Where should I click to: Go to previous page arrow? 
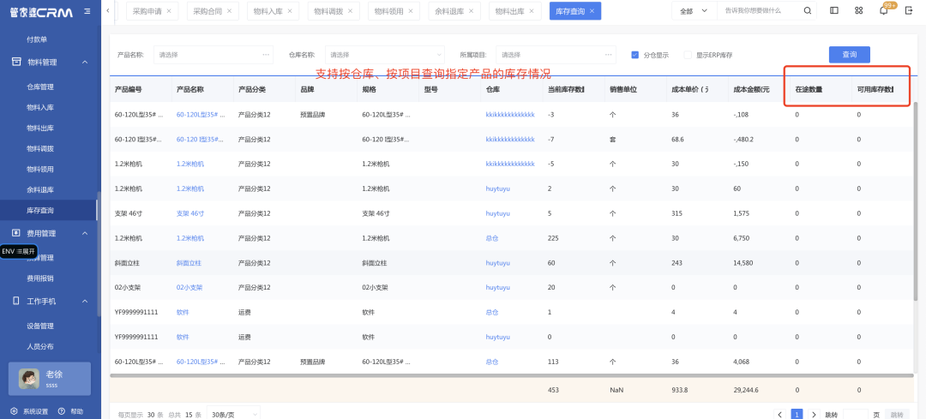coord(780,415)
